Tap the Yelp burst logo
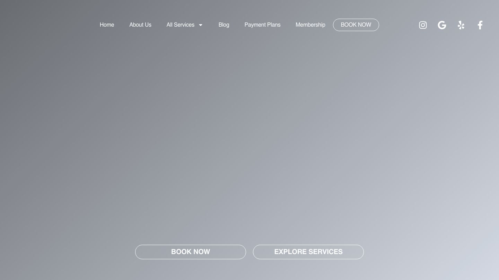Viewport: 499px width, 280px height. click(461, 25)
